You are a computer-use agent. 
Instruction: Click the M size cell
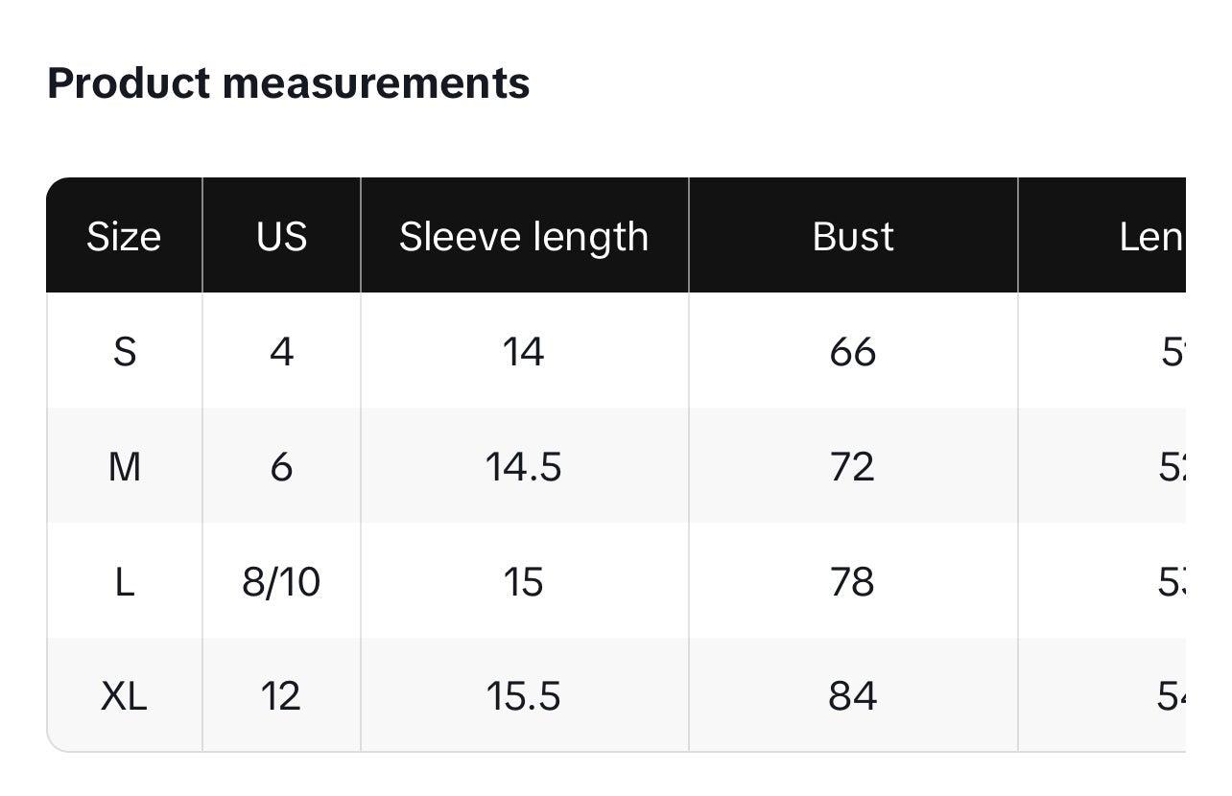pyautogui.click(x=124, y=467)
